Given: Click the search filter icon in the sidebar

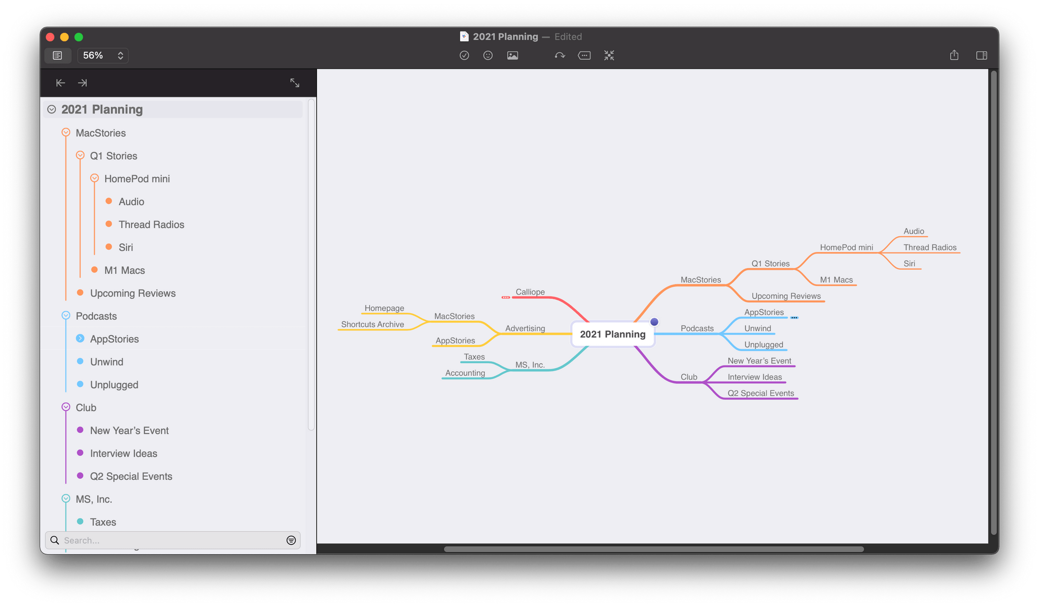Looking at the screenshot, I should pyautogui.click(x=291, y=540).
